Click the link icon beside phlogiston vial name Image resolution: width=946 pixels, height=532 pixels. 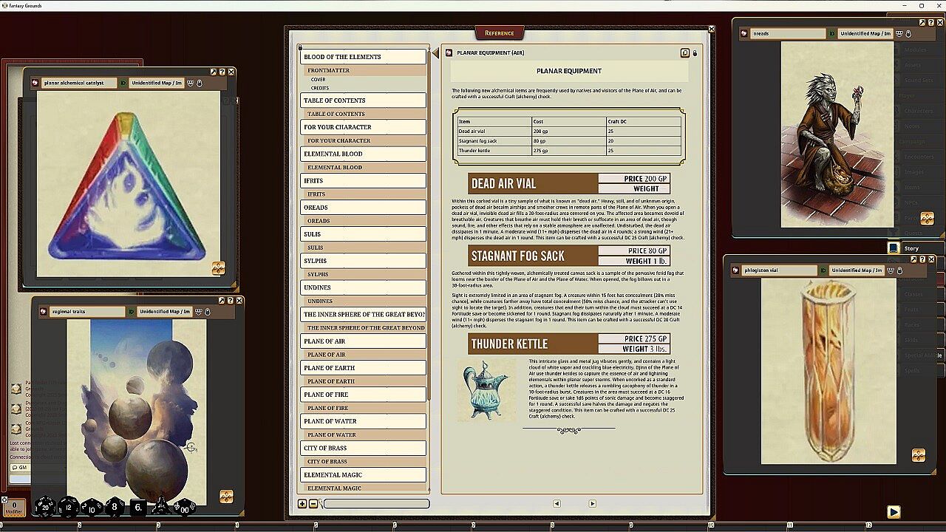[x=735, y=270]
